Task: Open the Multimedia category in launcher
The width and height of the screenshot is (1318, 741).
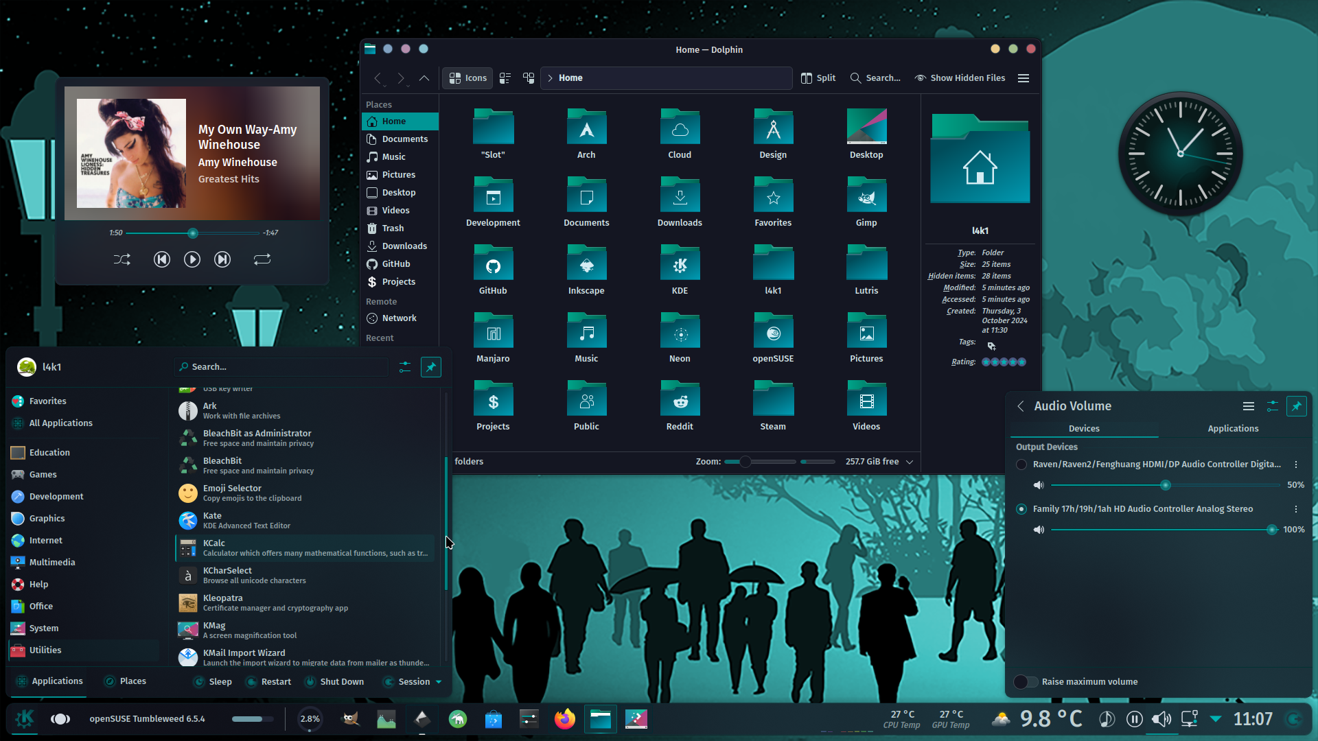Action: tap(84, 563)
